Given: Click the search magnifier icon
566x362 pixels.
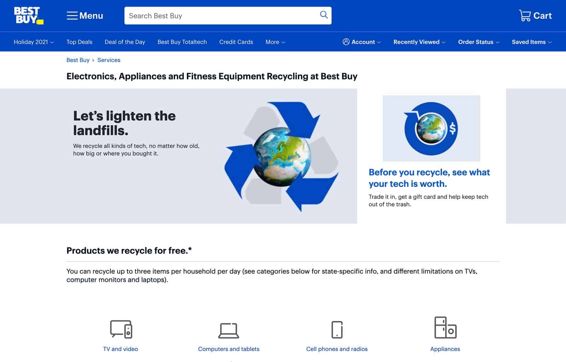Looking at the screenshot, I should [x=324, y=15].
